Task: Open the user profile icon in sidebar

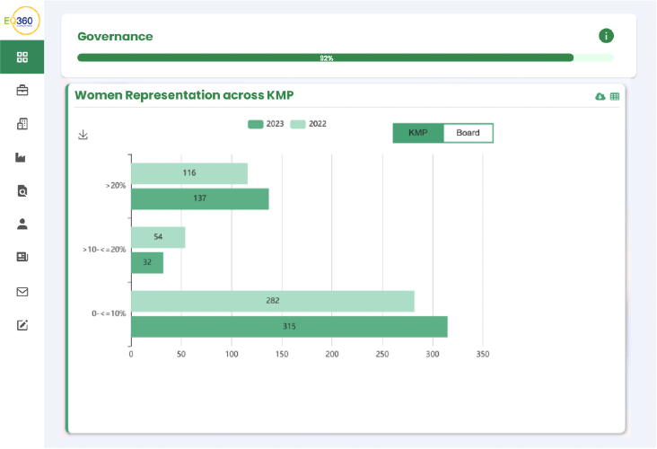Action: pyautogui.click(x=22, y=224)
